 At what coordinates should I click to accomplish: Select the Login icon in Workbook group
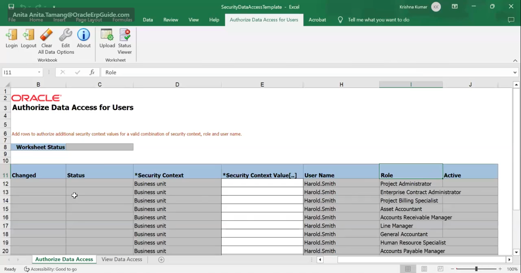point(11,38)
